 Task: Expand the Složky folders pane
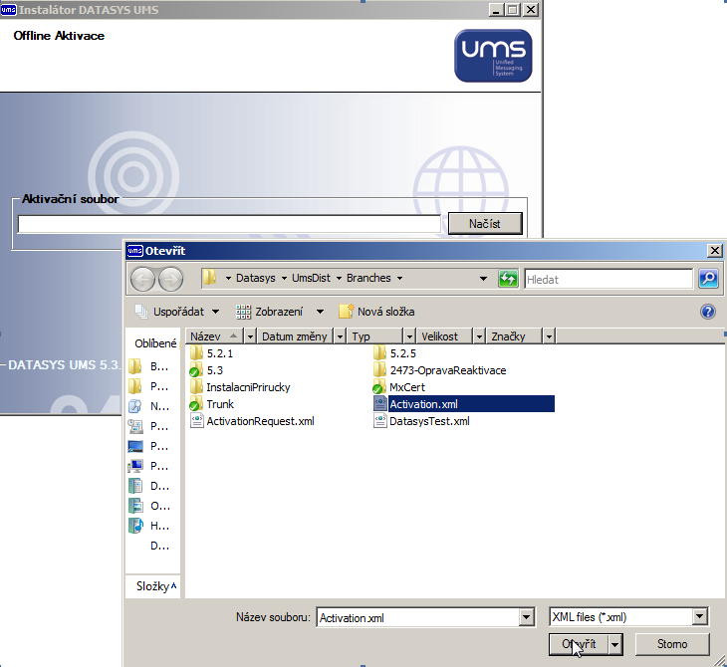[x=156, y=586]
